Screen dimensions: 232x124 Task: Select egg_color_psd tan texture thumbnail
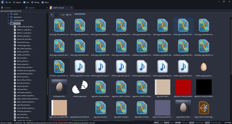coord(59,108)
